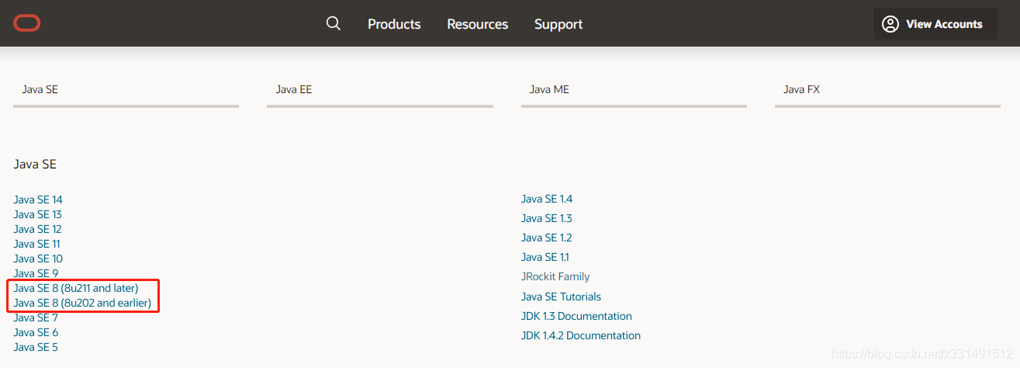Open the JDK 1.4.2 Documentation link

pos(581,335)
